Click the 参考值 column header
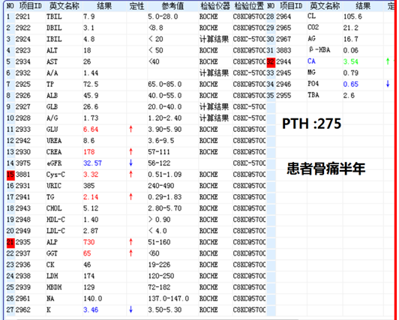Viewport: 399px width, 320px height. pyautogui.click(x=172, y=6)
